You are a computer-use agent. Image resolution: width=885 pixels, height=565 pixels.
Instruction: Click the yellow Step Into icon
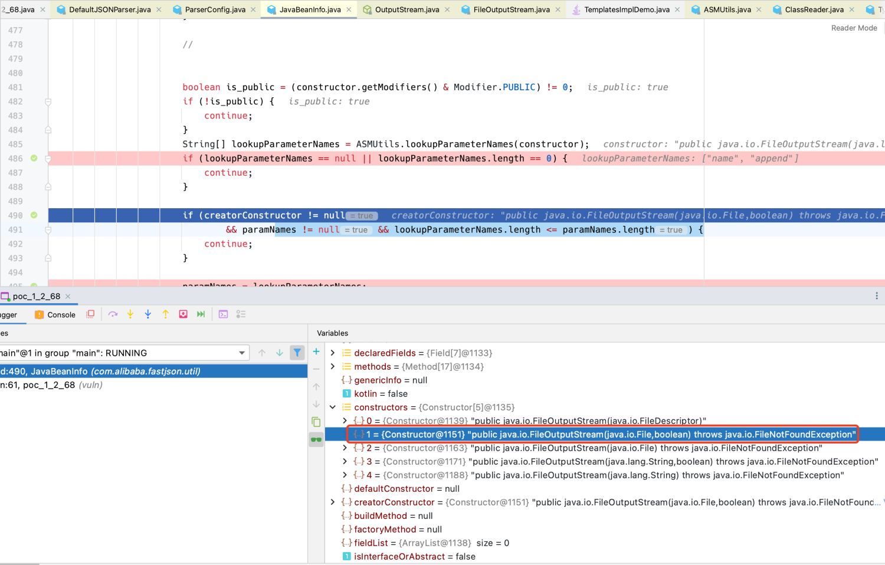[130, 314]
